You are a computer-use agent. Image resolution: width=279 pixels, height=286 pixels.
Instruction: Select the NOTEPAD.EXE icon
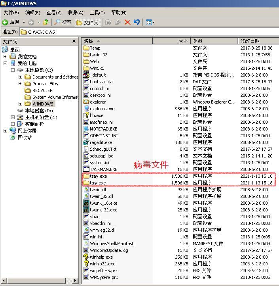(86, 129)
